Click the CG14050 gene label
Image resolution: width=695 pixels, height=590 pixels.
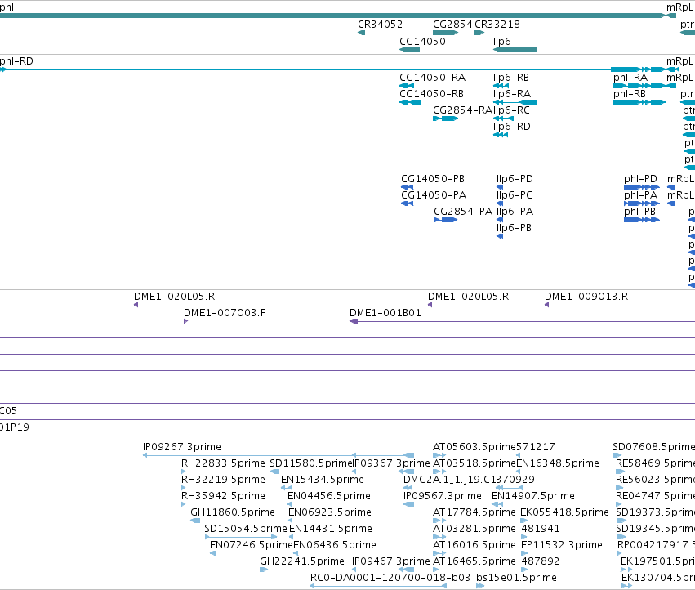[x=422, y=41]
